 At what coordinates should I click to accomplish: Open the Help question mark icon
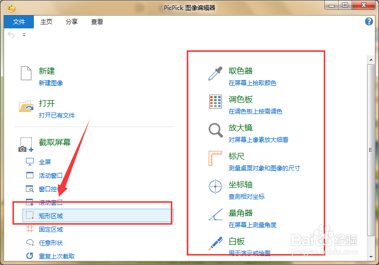369,21
